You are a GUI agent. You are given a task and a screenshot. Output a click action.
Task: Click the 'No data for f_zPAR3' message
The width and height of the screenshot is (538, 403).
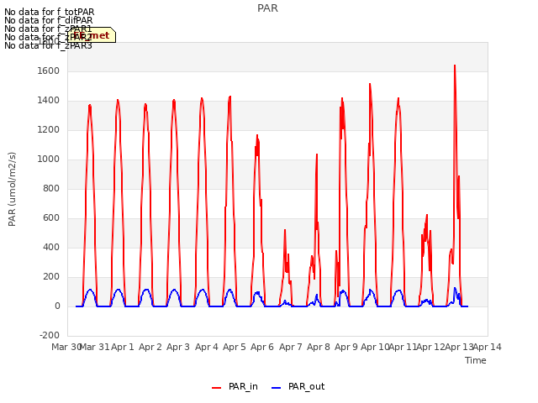point(48,45)
